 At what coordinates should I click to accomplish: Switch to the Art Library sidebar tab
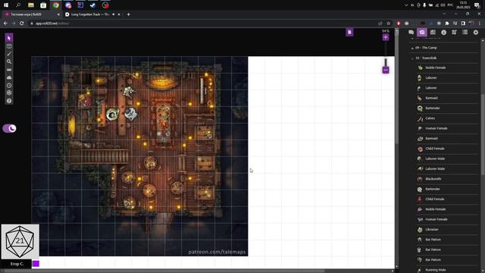point(422,32)
